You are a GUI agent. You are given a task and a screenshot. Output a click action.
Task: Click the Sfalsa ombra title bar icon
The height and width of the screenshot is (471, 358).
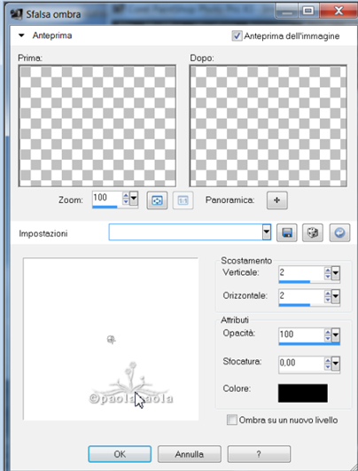(x=16, y=14)
